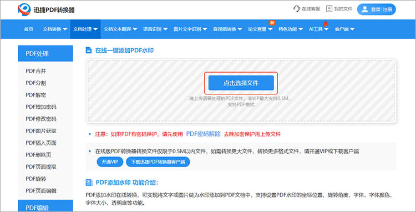Expand the 客户端 dropdown arrow

click(352, 29)
